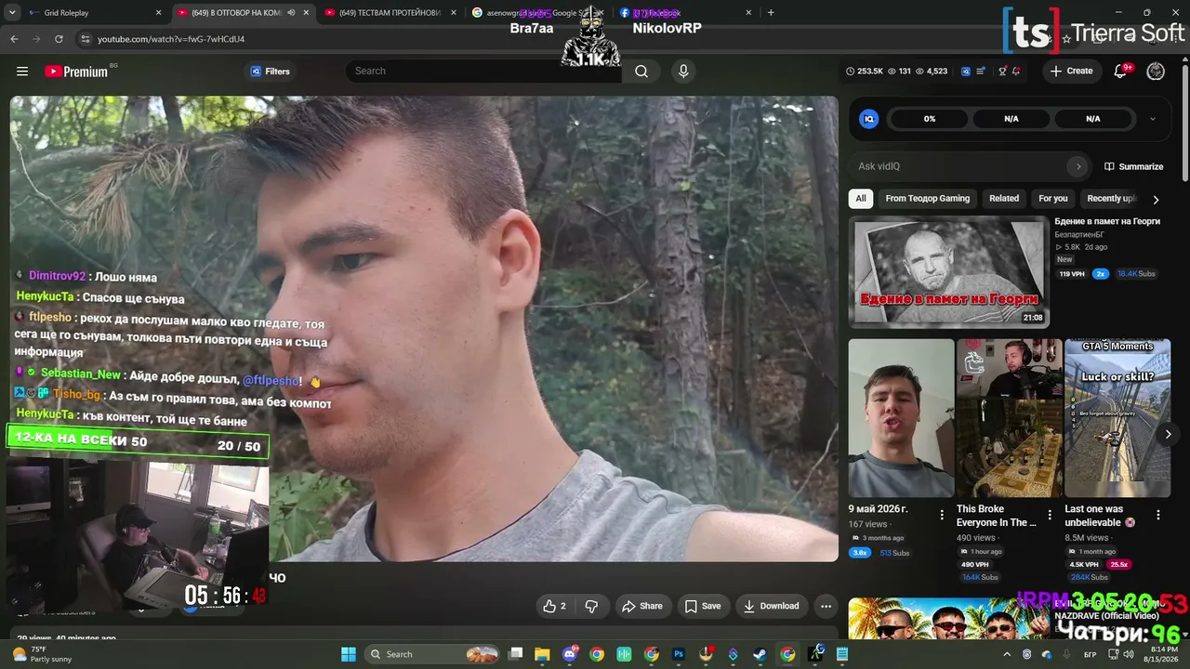The width and height of the screenshot is (1190, 669).
Task: Switch keyboard language БГР indicator
Action: coord(1090,654)
